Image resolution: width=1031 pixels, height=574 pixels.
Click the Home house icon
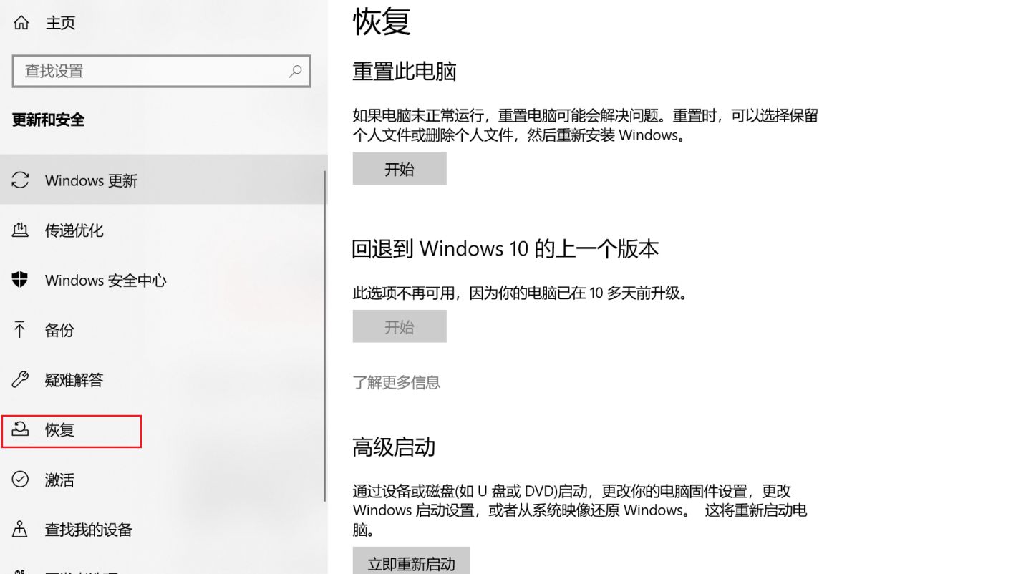point(20,21)
